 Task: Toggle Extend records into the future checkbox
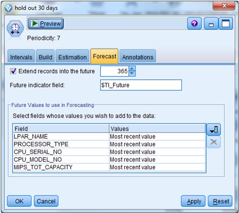point(13,71)
